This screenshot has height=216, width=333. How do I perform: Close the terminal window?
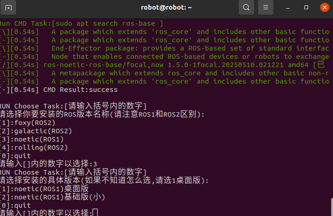(x=323, y=7)
